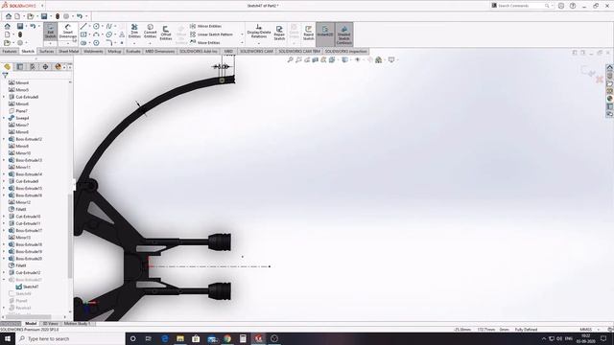Open Display/Delete Relations
Image resolution: width=614 pixels, height=345 pixels.
(259, 31)
